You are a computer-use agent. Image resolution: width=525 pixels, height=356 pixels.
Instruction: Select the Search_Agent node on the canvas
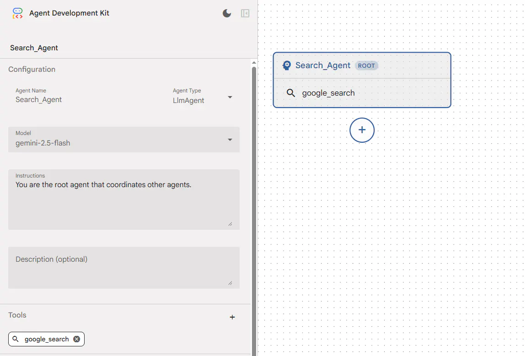click(x=362, y=80)
